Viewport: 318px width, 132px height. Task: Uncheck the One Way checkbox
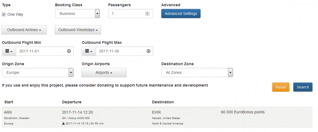click(x=4, y=14)
